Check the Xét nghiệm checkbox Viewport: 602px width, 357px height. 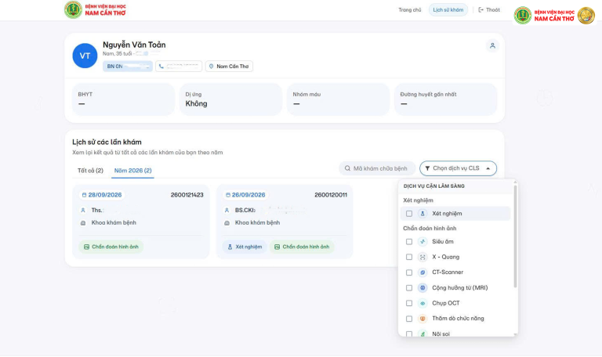(x=409, y=214)
